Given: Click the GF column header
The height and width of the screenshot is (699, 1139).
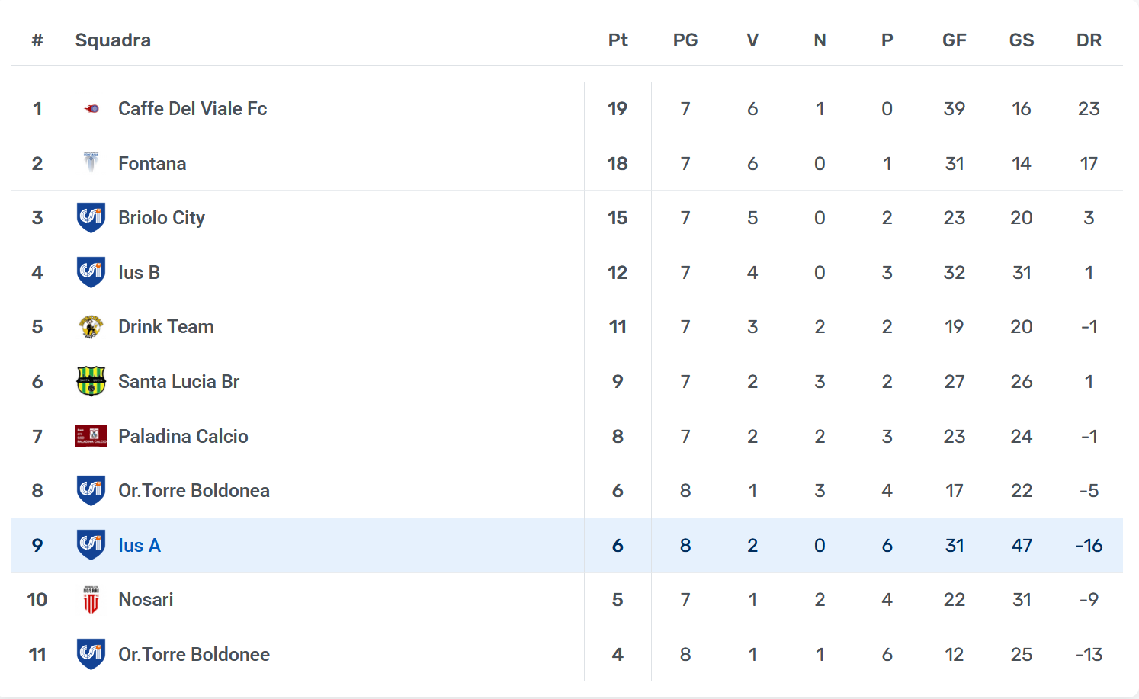Looking at the screenshot, I should 955,40.
